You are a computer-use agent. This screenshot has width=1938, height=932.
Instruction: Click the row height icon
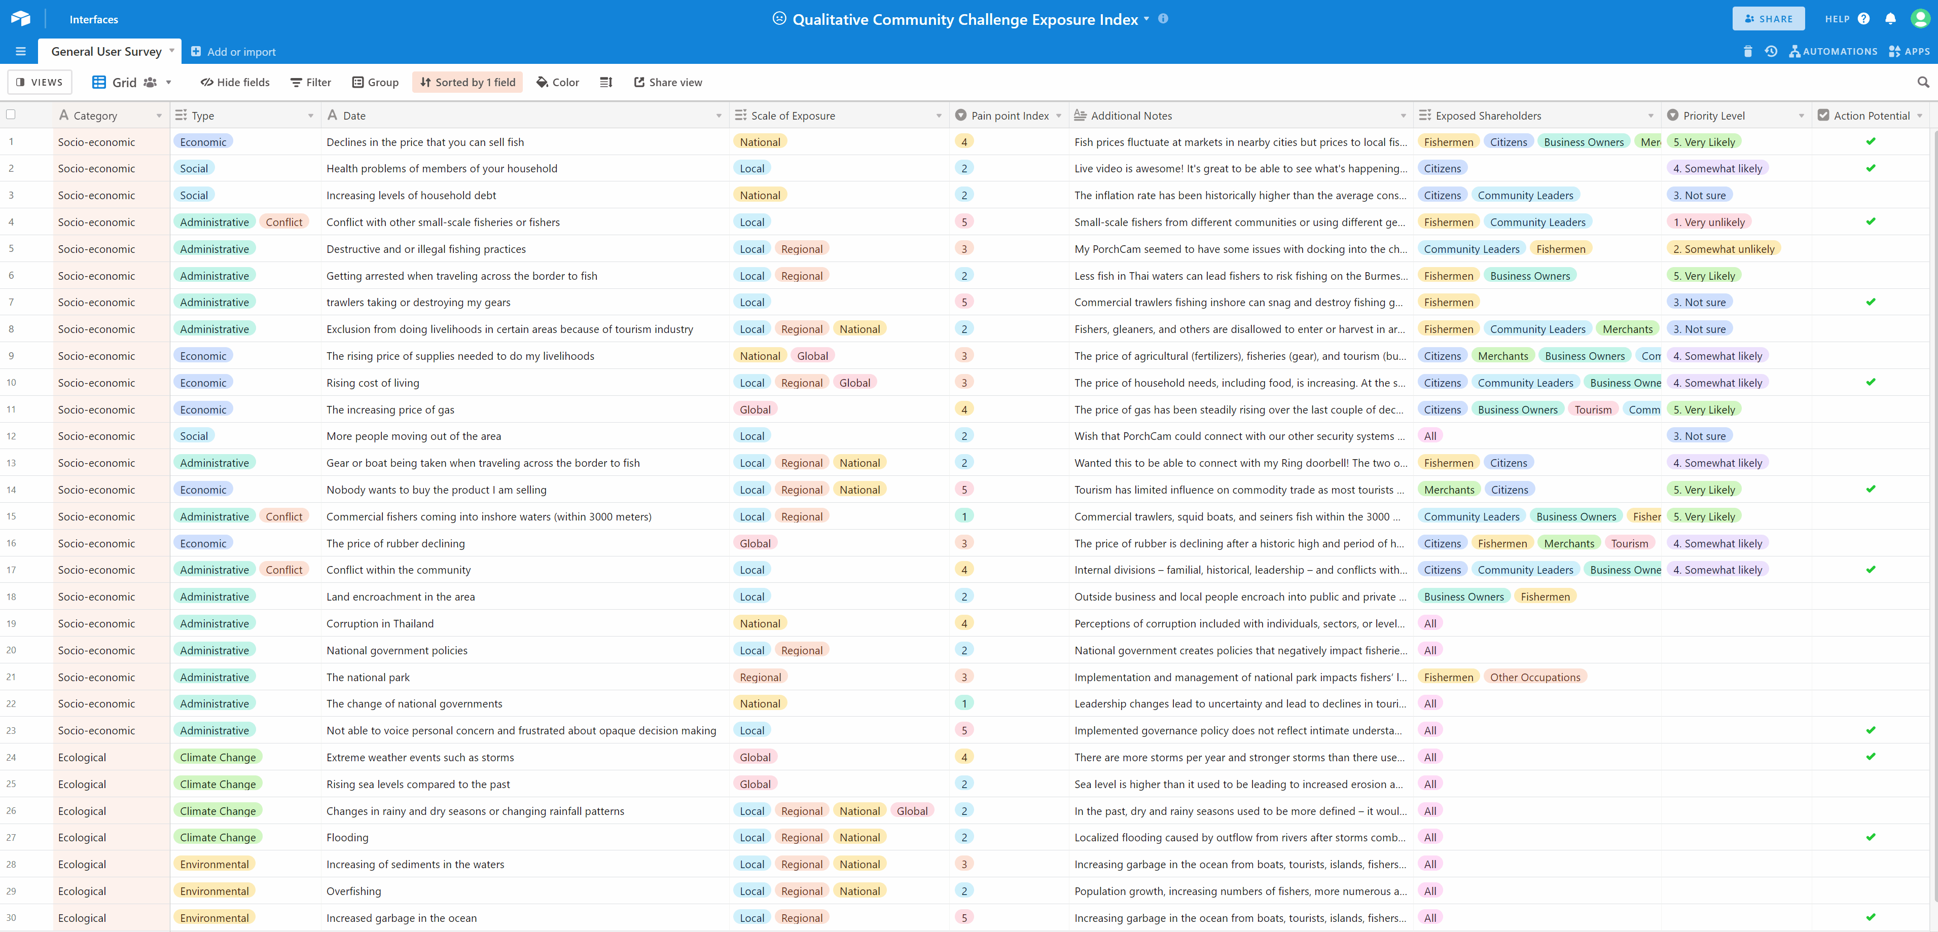605,82
